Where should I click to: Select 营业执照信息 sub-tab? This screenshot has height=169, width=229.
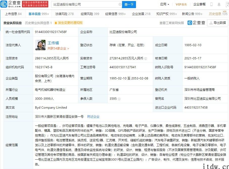point(13,23)
